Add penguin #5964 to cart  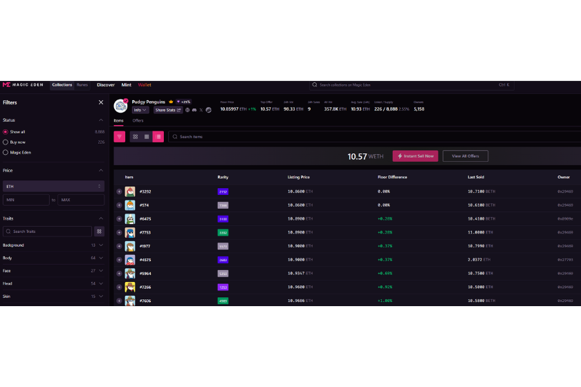click(119, 273)
